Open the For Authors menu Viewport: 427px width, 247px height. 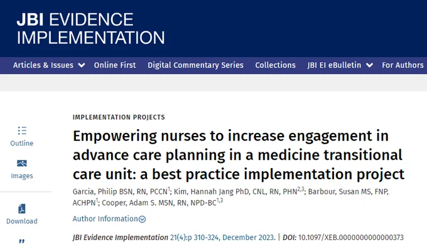tap(403, 65)
